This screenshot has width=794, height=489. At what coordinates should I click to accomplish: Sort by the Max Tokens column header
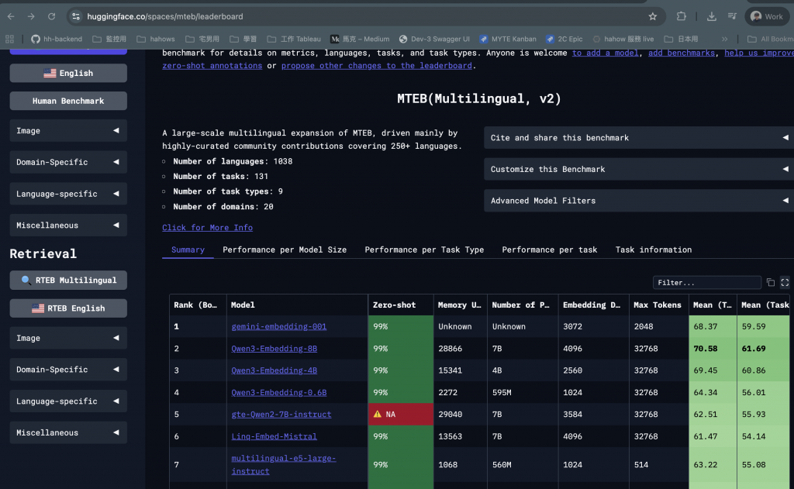658,305
